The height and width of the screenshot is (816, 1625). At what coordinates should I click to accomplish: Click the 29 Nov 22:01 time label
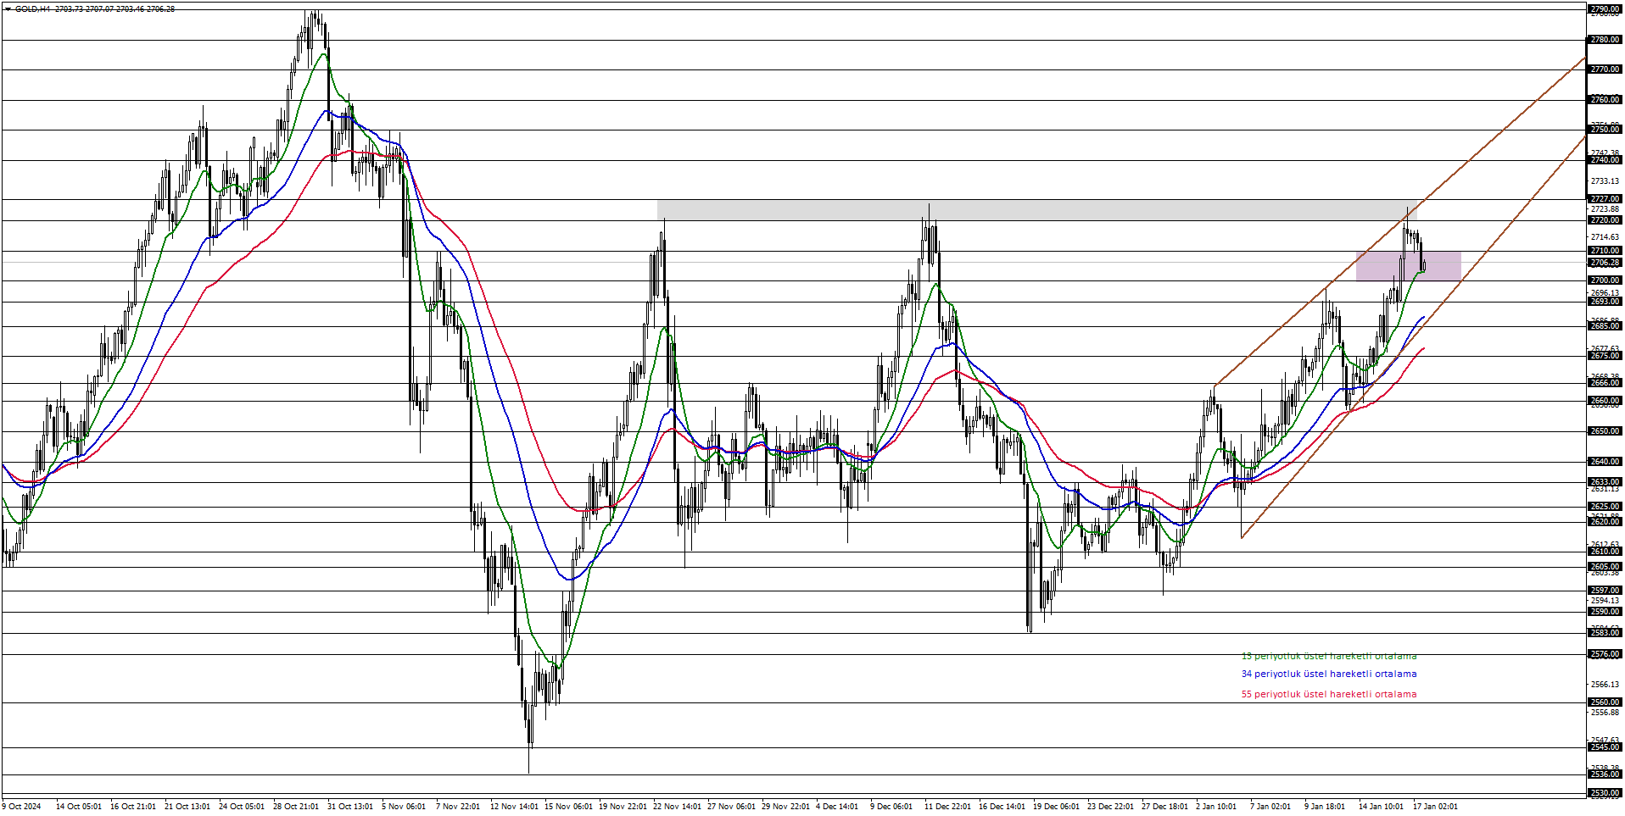tap(785, 807)
